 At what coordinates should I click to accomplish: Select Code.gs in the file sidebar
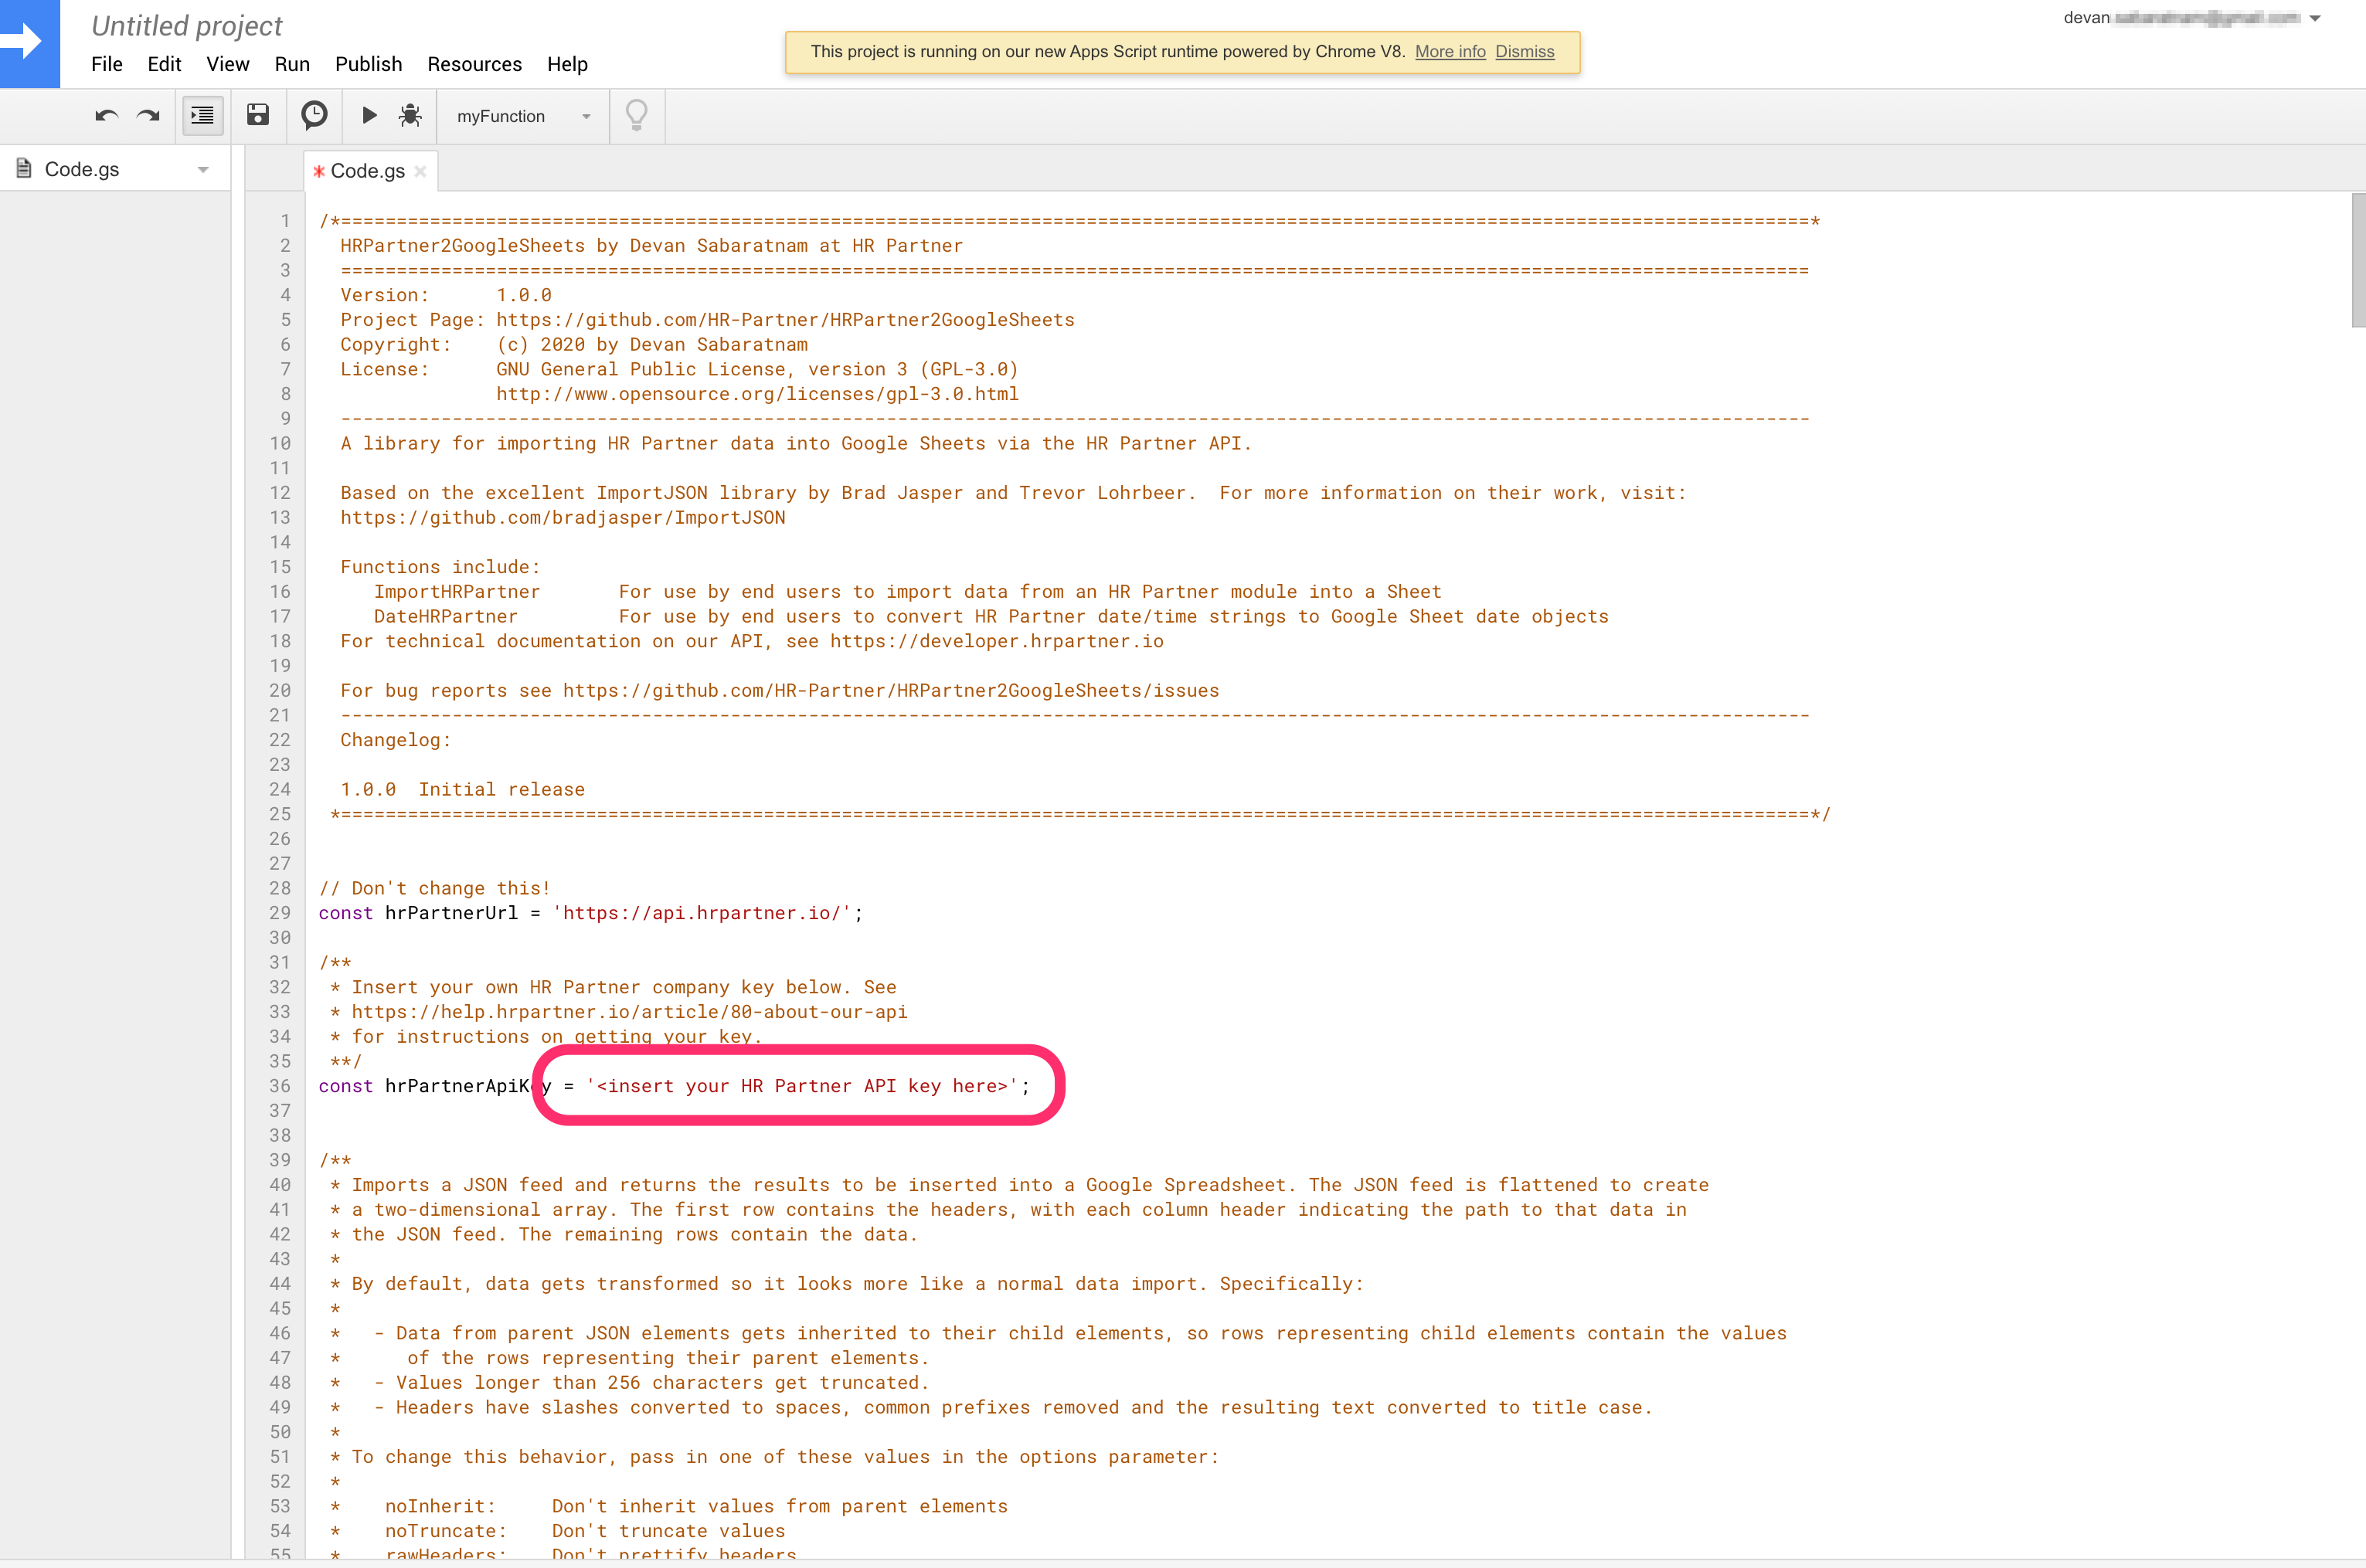pos(82,169)
